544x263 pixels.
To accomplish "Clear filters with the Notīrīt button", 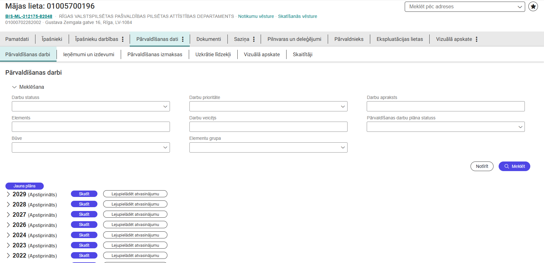I will pos(482,166).
